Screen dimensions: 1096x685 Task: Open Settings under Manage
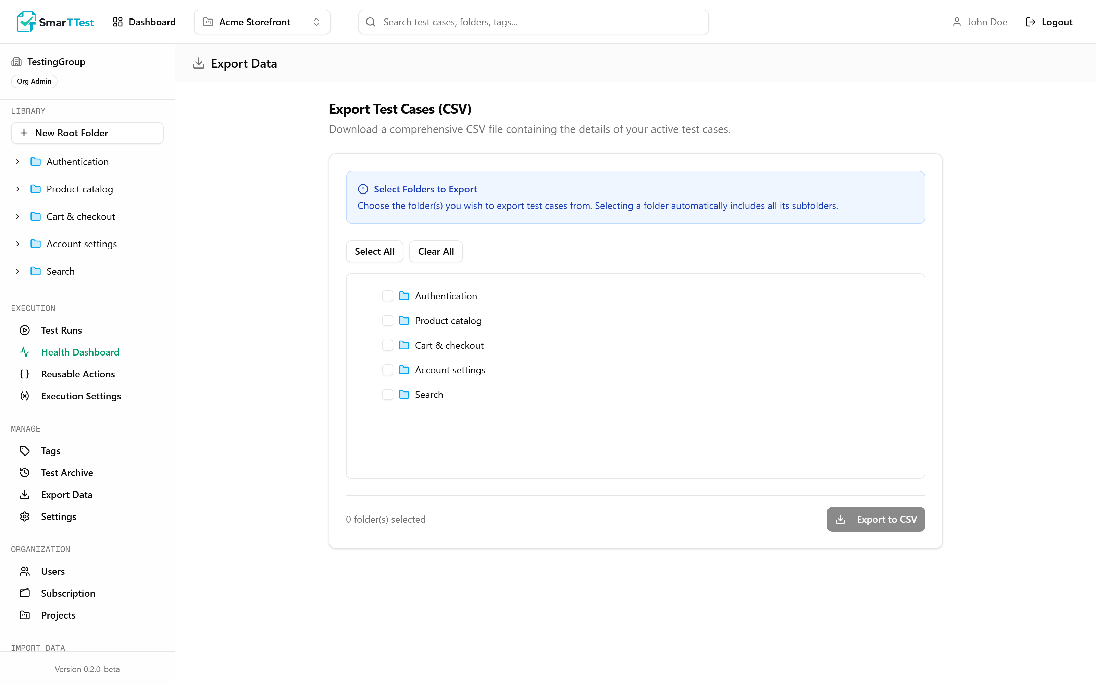[x=59, y=516]
